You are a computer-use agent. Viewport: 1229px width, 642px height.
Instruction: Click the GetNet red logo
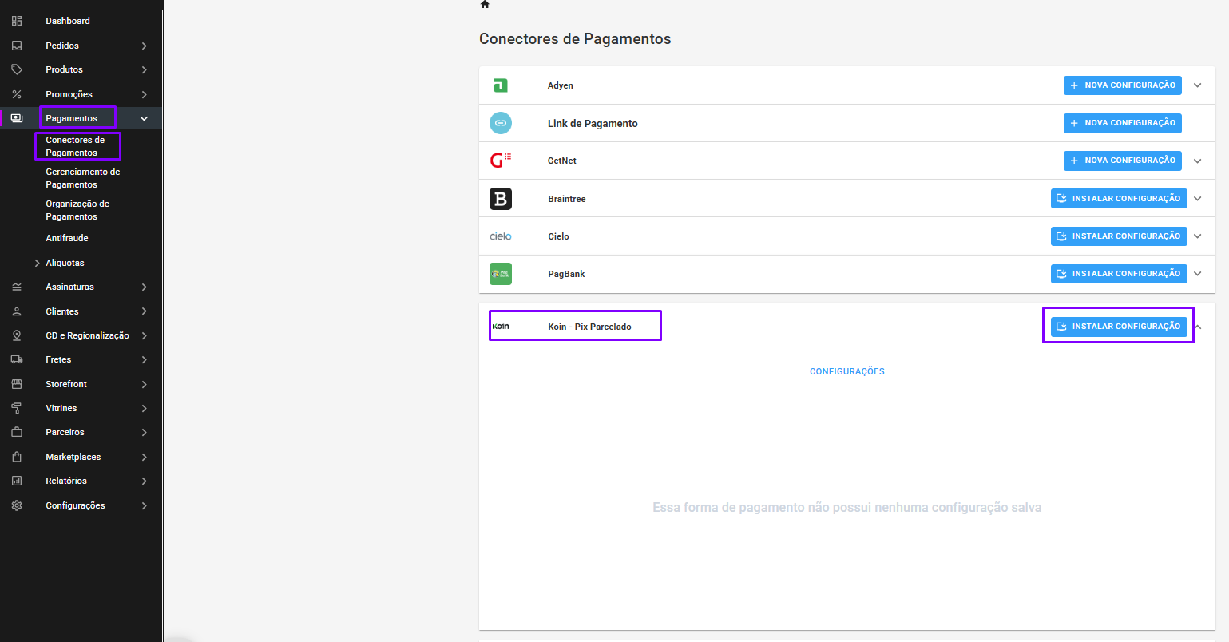click(501, 160)
